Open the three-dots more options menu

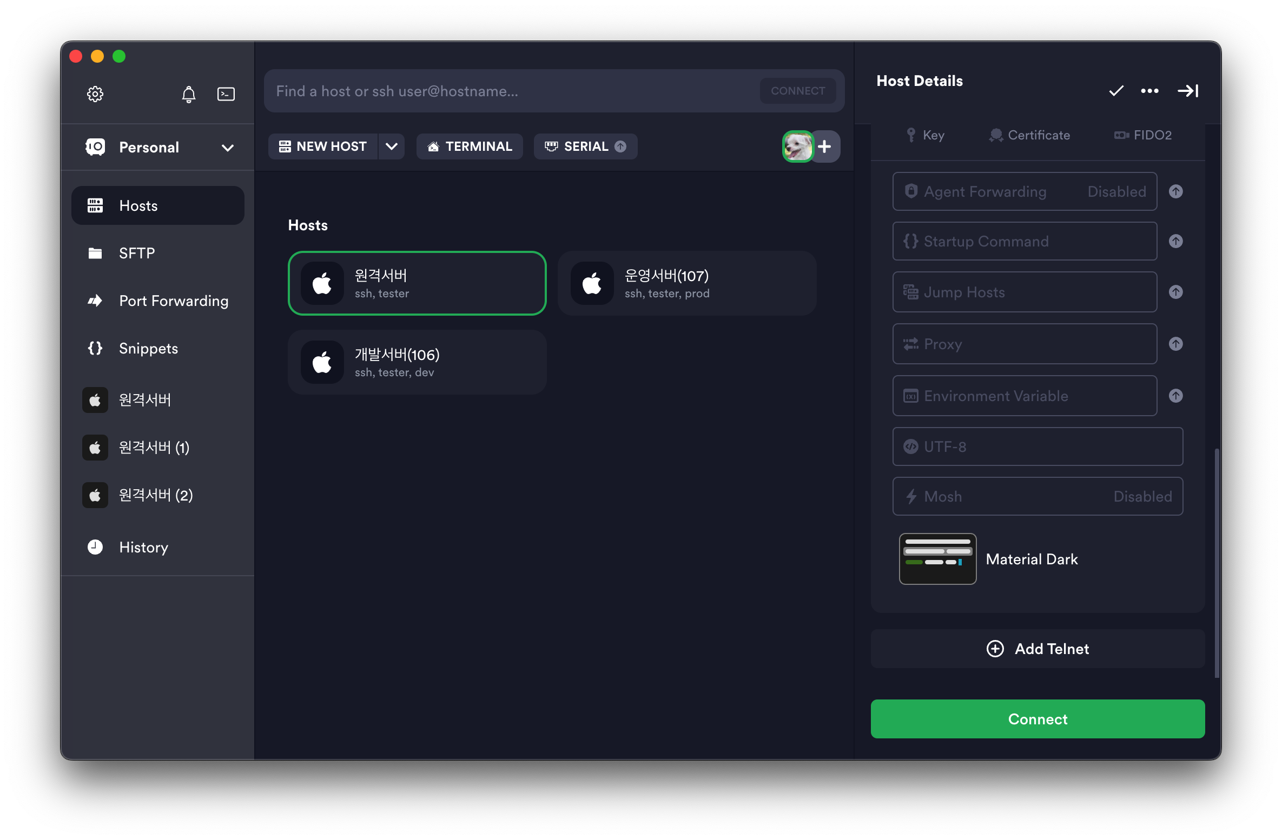pos(1149,91)
